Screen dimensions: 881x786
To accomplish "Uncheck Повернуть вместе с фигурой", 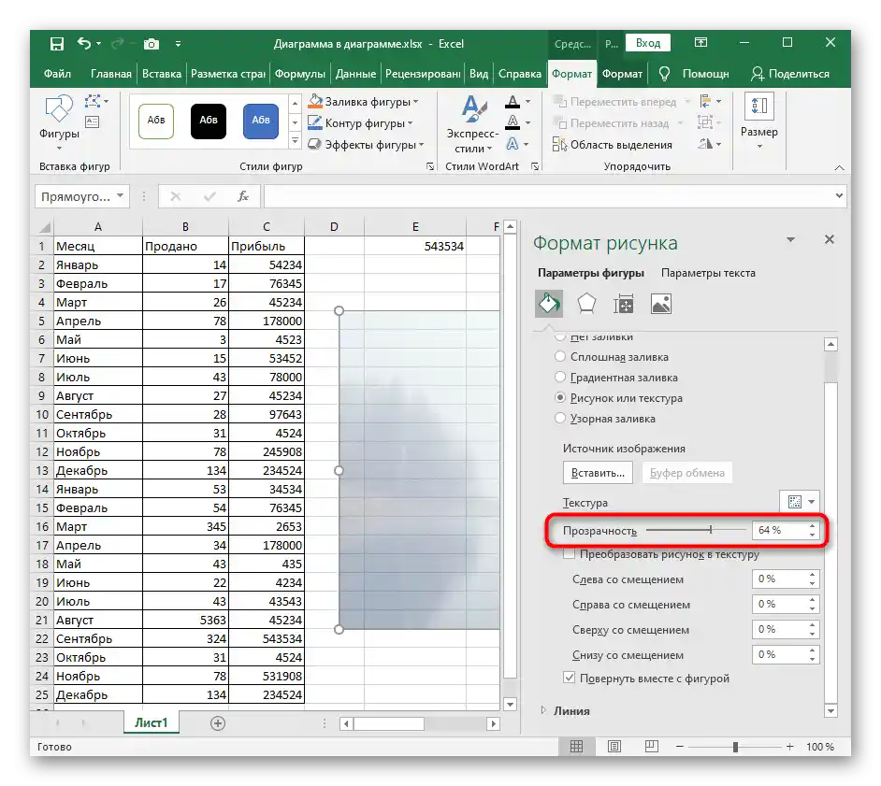I will pos(570,679).
